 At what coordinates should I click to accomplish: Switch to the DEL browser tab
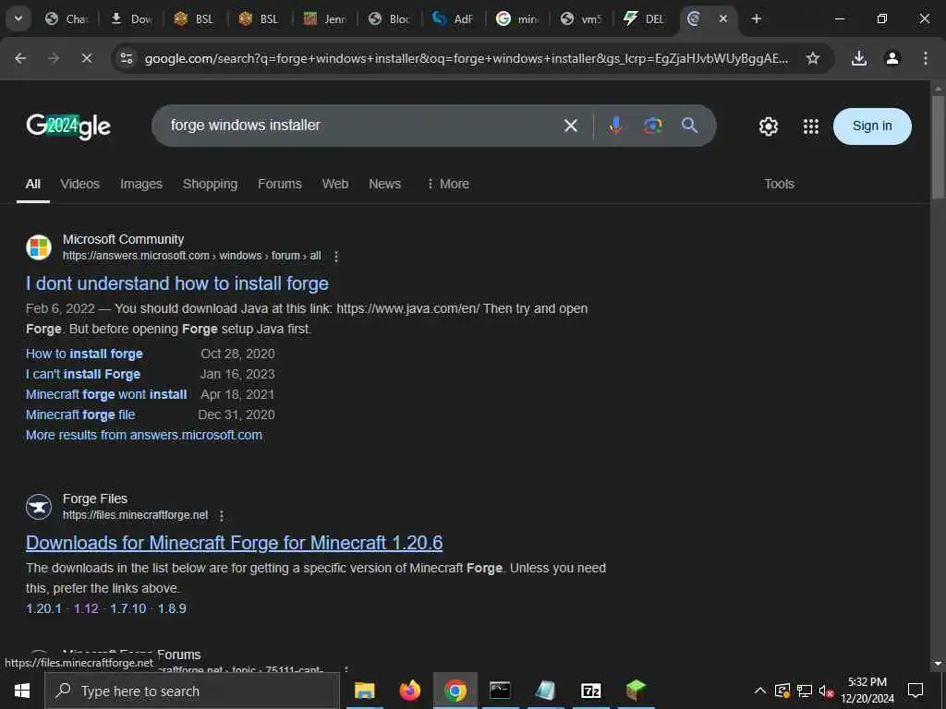coord(646,18)
